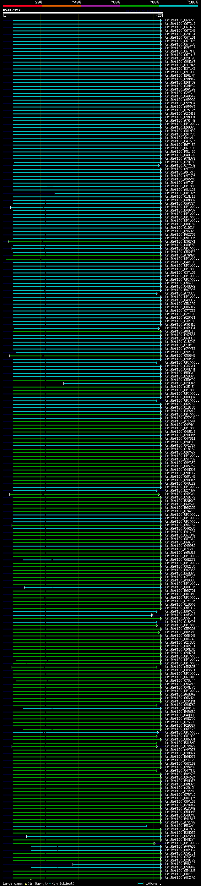Open hit UniRef100_A4RUG1
This screenshot has width=201, height=886.
point(180,328)
